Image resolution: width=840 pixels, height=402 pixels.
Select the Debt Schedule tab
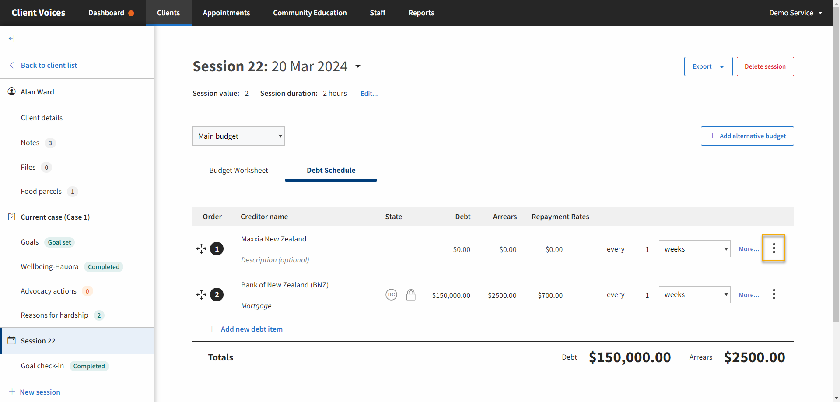tap(331, 170)
